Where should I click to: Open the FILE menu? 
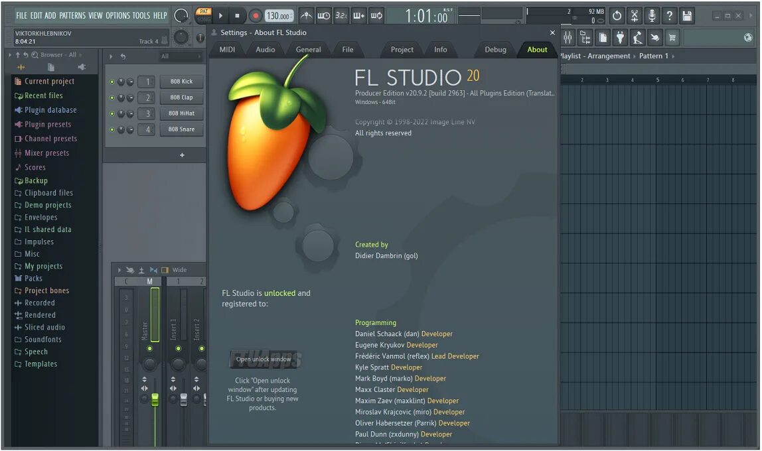pyautogui.click(x=21, y=15)
